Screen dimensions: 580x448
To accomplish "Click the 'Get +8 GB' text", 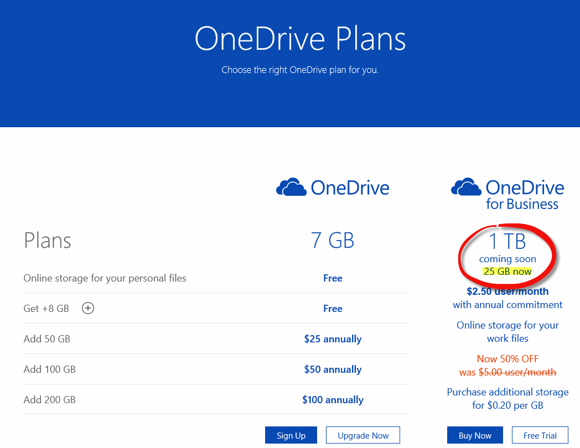I will pos(46,308).
